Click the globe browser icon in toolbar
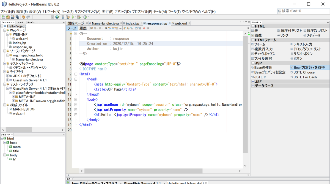330x184 pixels. [x=57, y=17]
